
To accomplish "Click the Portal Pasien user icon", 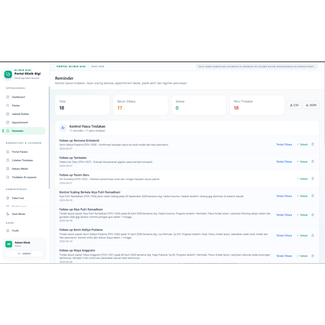I will 8,152.
